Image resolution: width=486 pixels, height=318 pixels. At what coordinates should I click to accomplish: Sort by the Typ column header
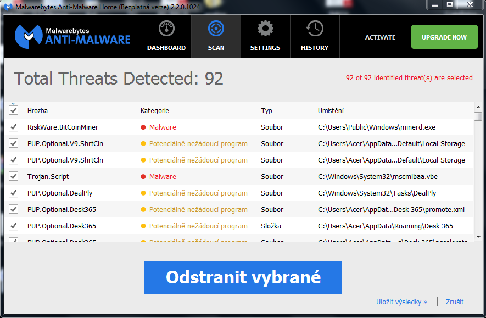(266, 110)
